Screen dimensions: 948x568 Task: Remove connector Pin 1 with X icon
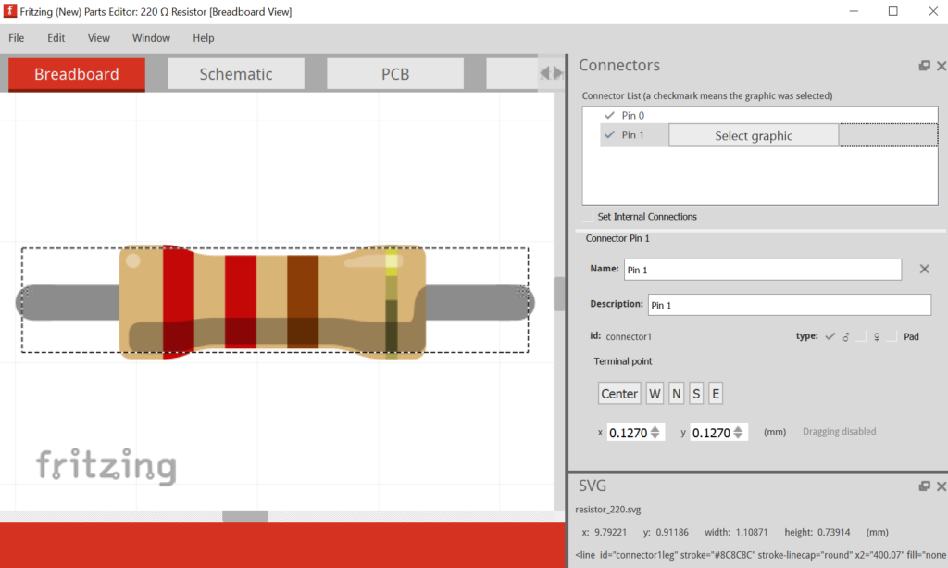(923, 269)
